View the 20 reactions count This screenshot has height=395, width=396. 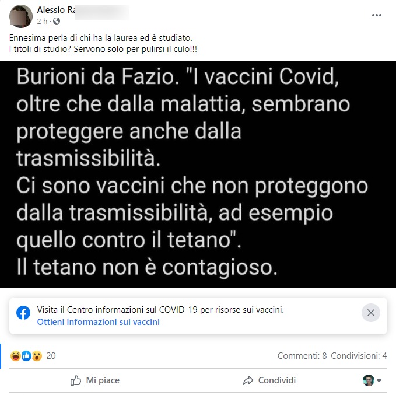[x=51, y=356]
